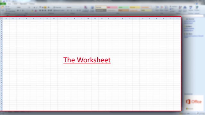
Task: Click the Wrap Text button
Action: point(57,7)
